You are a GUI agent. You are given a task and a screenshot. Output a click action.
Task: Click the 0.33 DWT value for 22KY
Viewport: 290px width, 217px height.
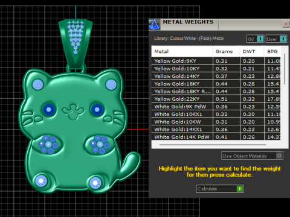coord(249,99)
